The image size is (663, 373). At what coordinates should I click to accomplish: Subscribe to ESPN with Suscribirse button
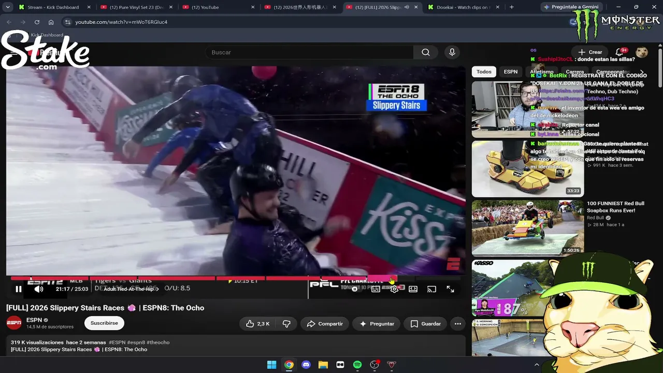click(104, 323)
